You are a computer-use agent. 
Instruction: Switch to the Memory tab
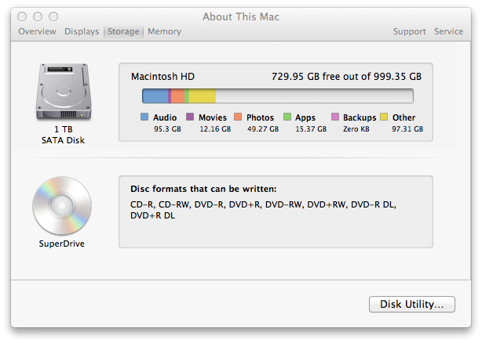[x=164, y=31]
